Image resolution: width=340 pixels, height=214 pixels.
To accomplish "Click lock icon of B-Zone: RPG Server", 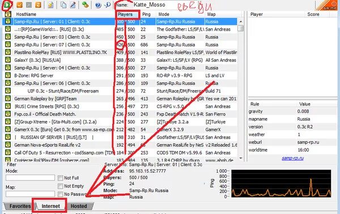I will pyautogui.click(x=8, y=75).
